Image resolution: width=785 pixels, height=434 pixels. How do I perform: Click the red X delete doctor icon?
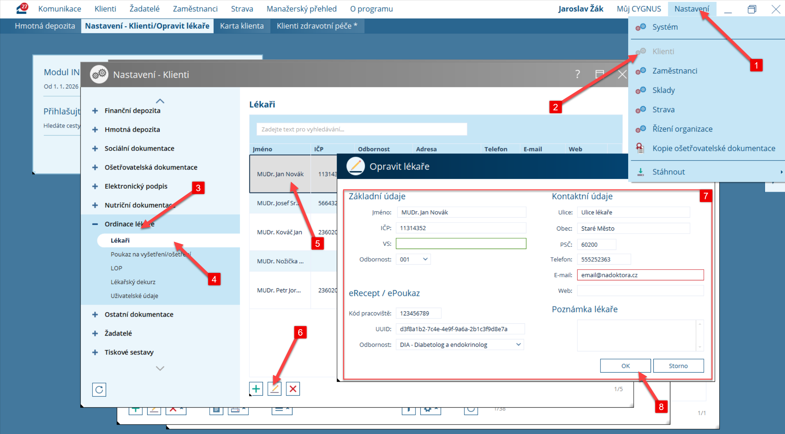click(293, 389)
